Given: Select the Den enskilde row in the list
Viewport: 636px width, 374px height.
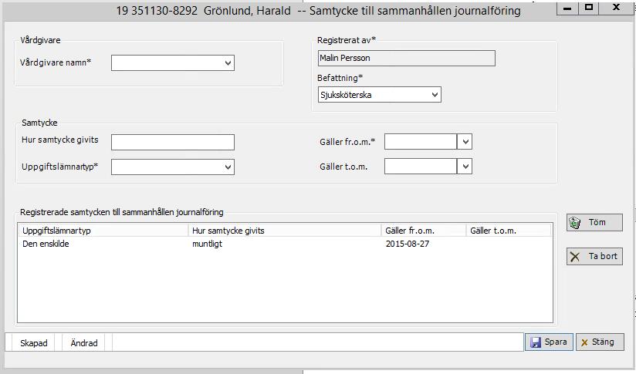Looking at the screenshot, I should point(285,244).
